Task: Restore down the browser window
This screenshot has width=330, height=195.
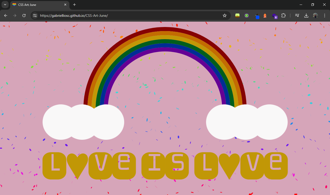Action: click(313, 5)
